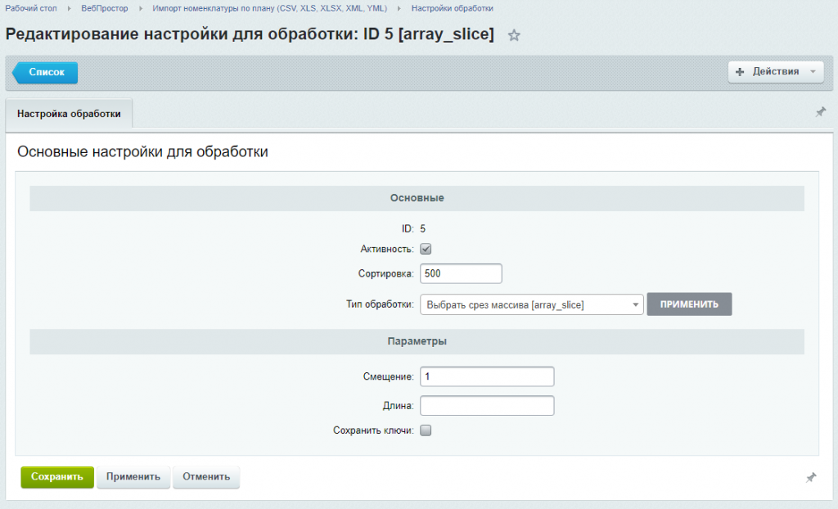Click the Параметры section header
Screen dimensions: 838x509
tap(417, 341)
